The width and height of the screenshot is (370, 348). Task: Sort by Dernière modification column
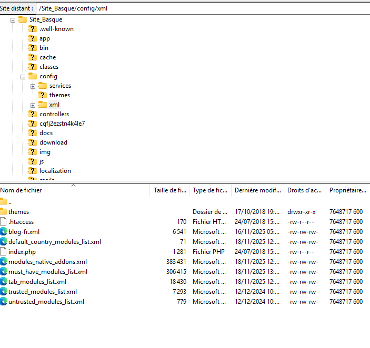tap(258, 190)
